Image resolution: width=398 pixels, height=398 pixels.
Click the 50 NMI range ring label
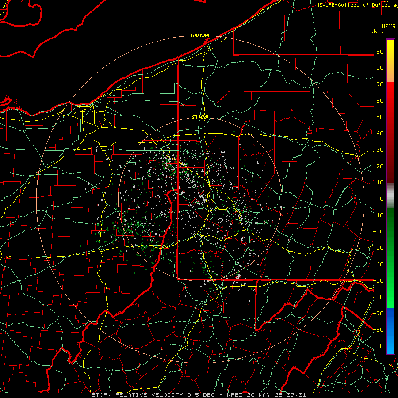tap(200, 117)
